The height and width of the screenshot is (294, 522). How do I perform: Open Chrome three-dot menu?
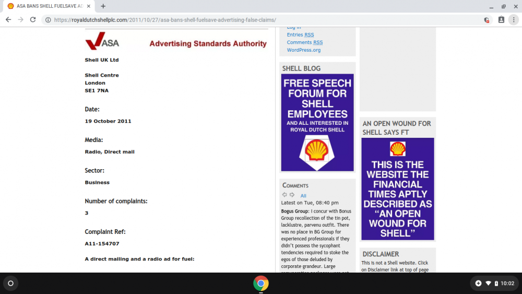click(x=514, y=20)
